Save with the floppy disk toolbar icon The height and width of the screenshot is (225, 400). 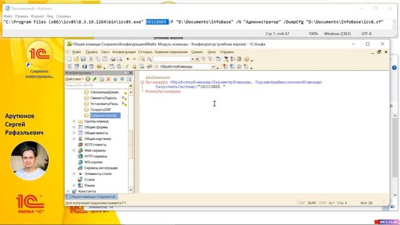(x=83, y=59)
